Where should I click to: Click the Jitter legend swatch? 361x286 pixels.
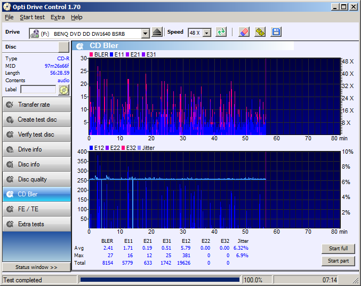click(139, 148)
